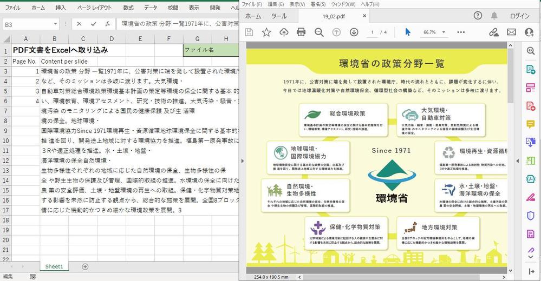Open Acrobat expand-panel arrow at bottom right
Viewport: 541px width, 281px height.
pyautogui.click(x=531, y=272)
